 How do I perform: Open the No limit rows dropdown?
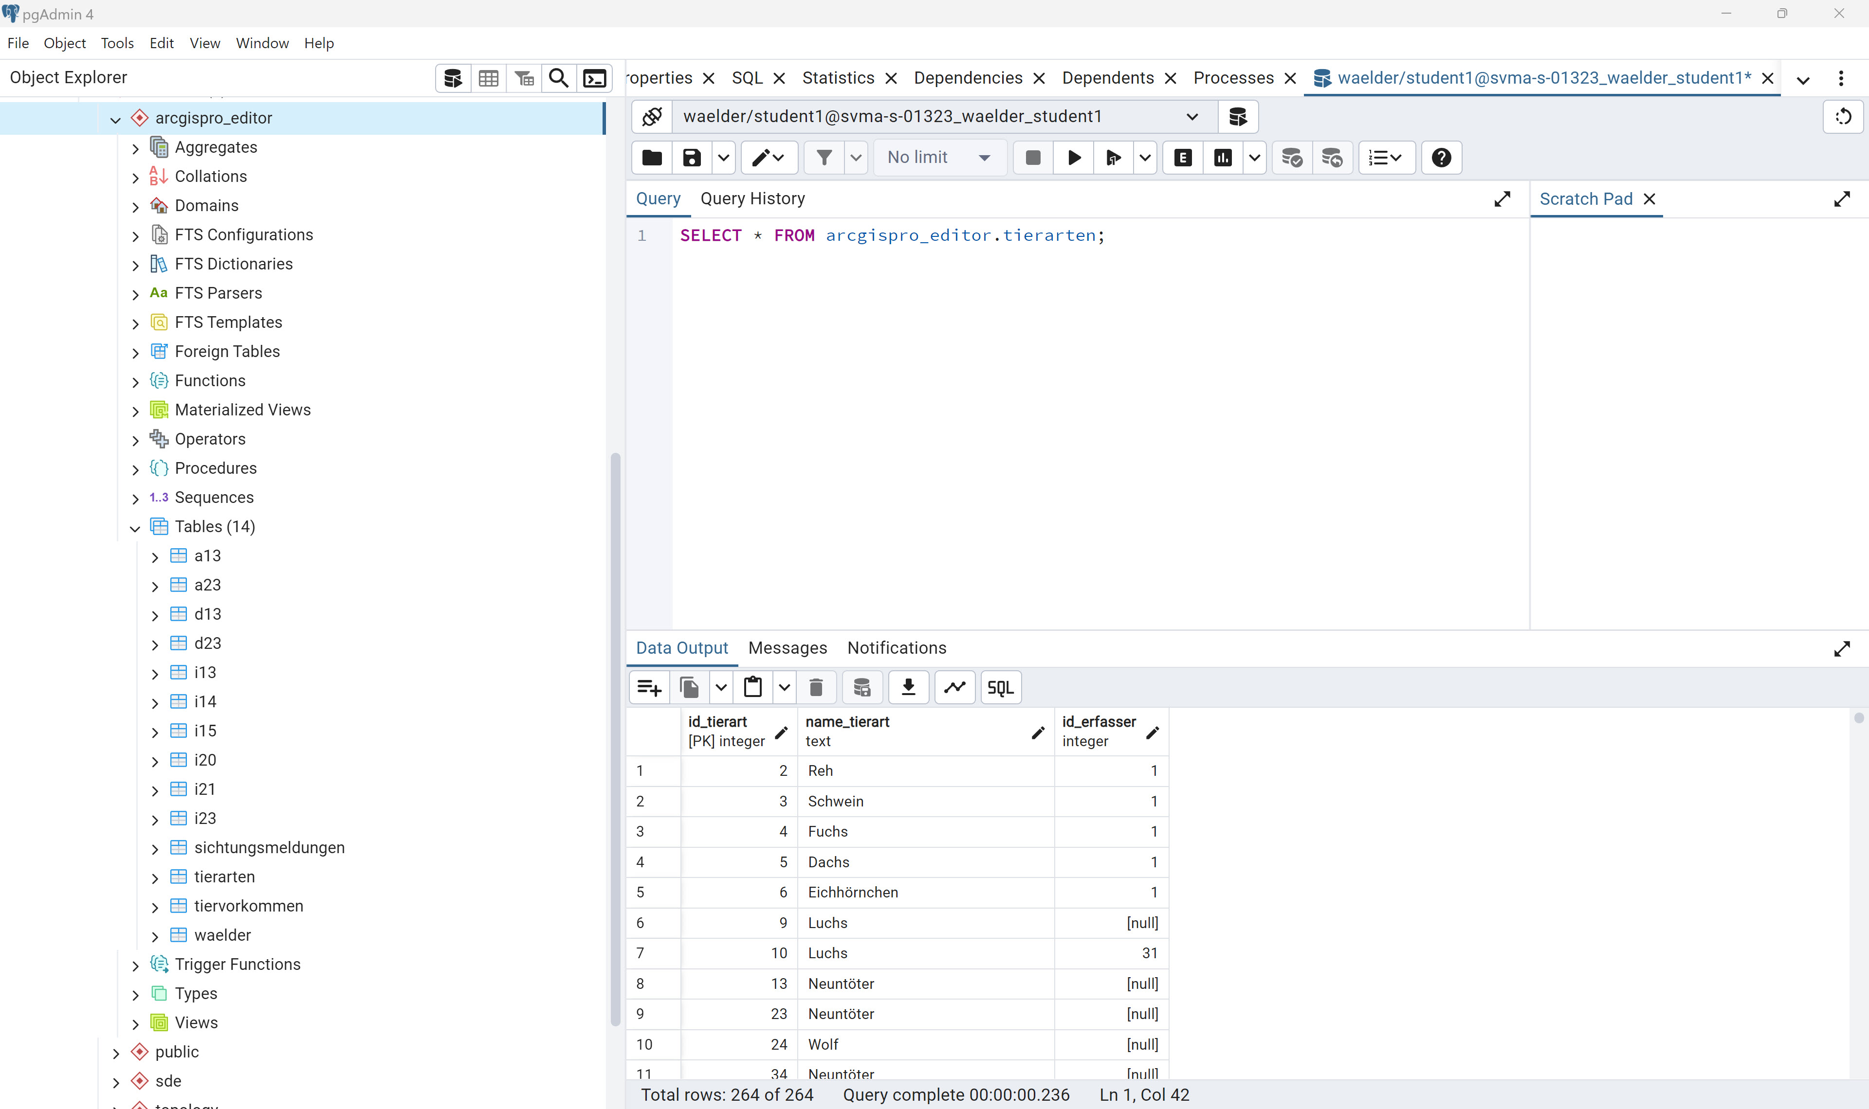coord(939,158)
